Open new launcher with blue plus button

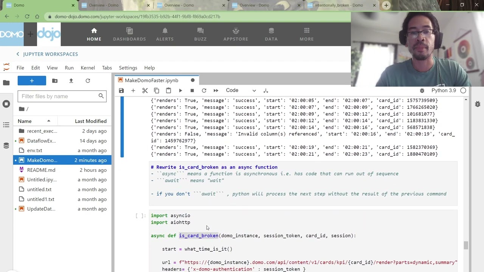tap(32, 80)
